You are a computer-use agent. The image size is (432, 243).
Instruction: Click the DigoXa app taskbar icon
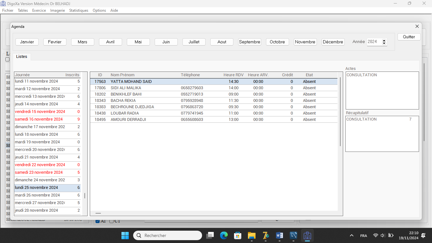(x=307, y=235)
